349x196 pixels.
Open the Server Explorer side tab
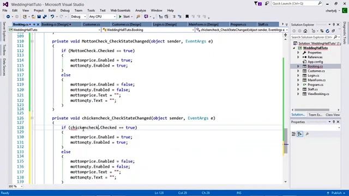[x=4, y=32]
